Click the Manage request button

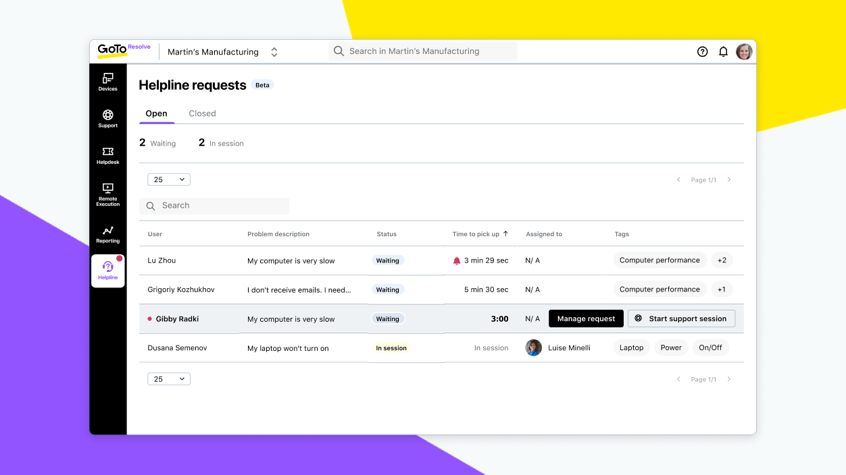(x=586, y=318)
